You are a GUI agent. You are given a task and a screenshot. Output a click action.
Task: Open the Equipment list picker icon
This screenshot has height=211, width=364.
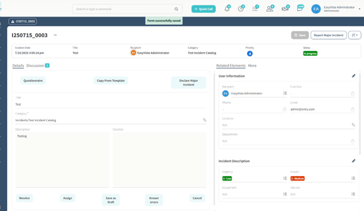[285, 194]
